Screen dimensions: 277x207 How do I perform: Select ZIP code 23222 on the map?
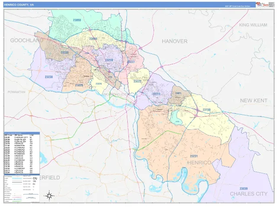(x=138, y=82)
